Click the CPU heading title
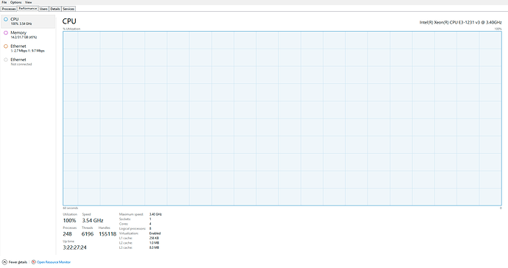Image resolution: width=508 pixels, height=268 pixels. [69, 21]
